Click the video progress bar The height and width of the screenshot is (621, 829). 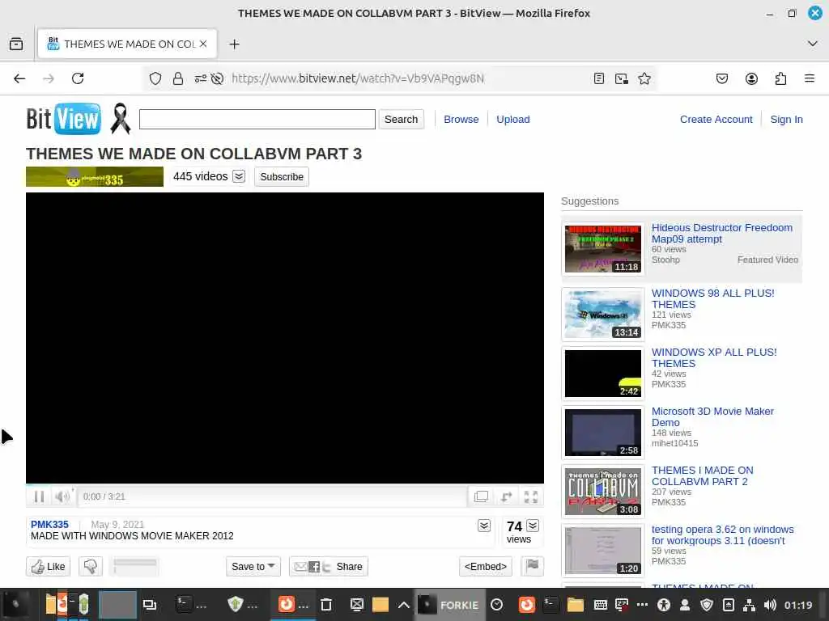tap(285, 485)
